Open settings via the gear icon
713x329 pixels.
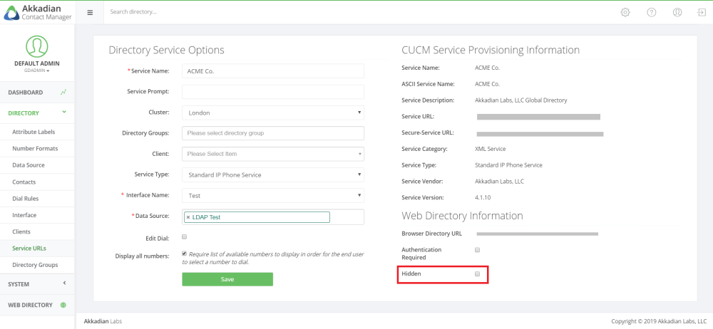coord(625,12)
